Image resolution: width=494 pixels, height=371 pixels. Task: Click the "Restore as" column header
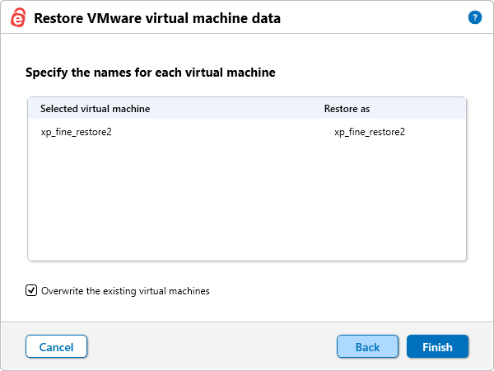tap(346, 109)
